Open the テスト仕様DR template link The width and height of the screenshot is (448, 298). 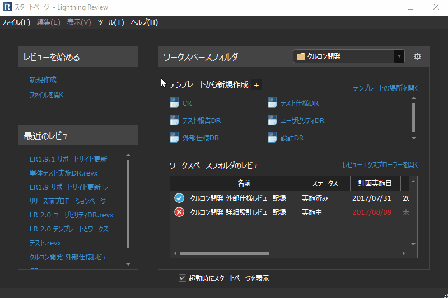(x=300, y=103)
